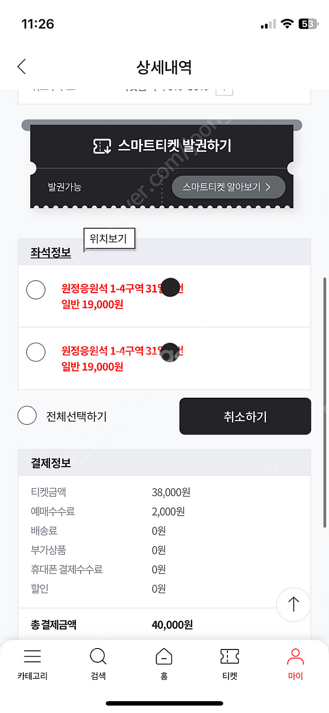Screen dimensions: 329x713
Task: Tap the cut-off dropdown box at top
Action: 224,90
